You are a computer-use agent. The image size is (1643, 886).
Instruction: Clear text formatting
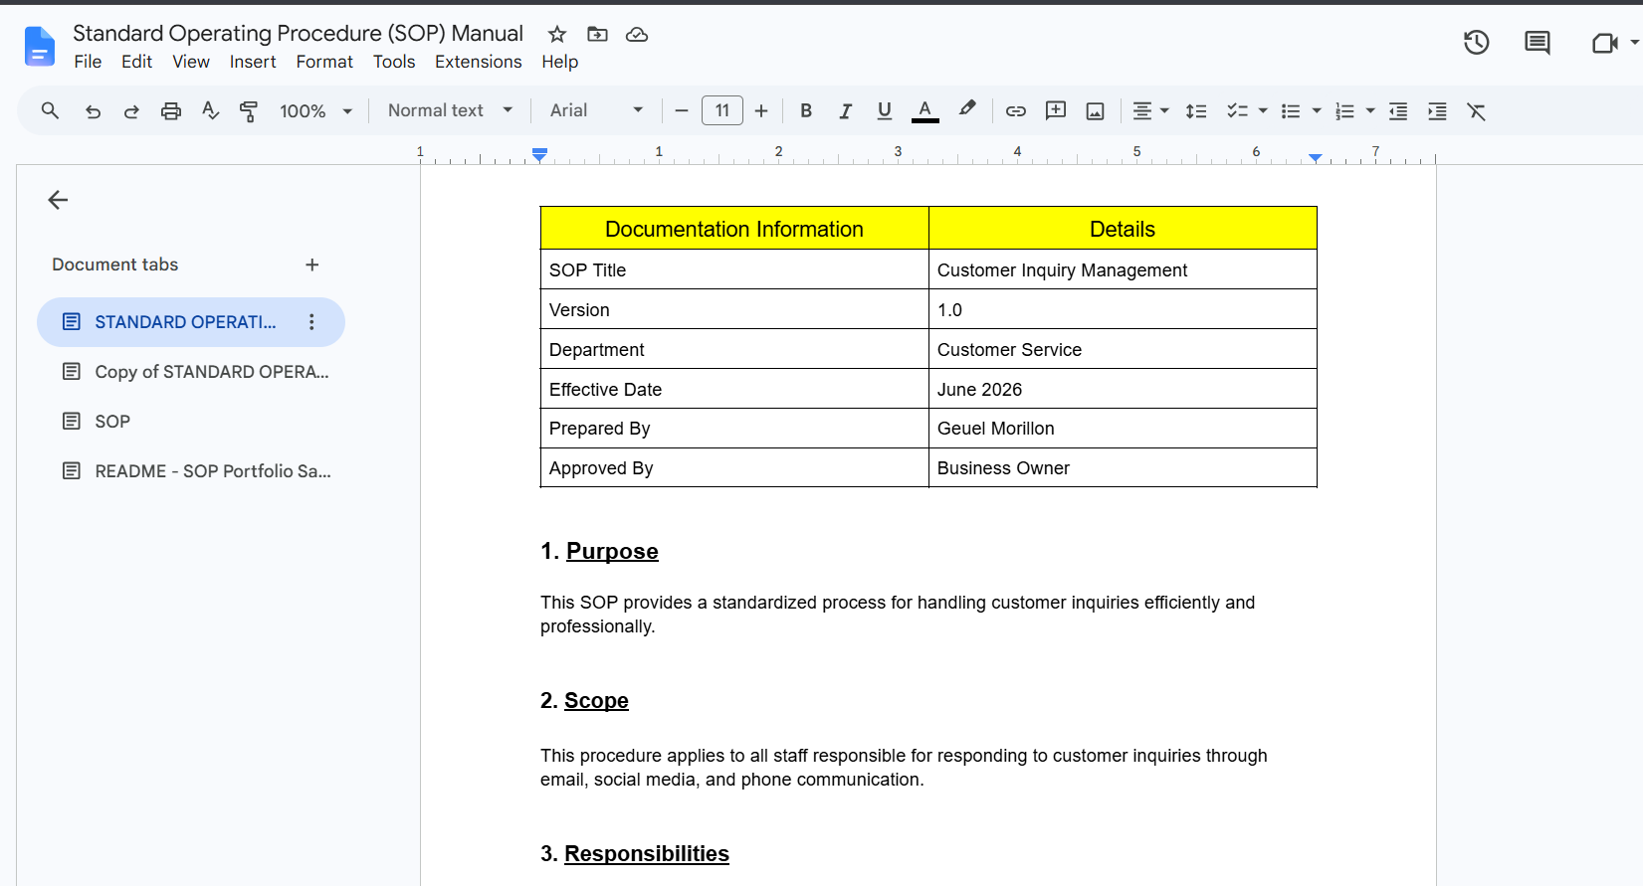click(x=1476, y=111)
